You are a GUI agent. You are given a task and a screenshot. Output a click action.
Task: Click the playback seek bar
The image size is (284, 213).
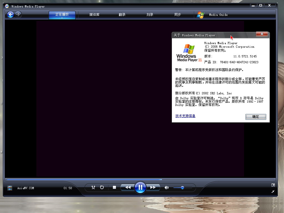click(x=140, y=179)
